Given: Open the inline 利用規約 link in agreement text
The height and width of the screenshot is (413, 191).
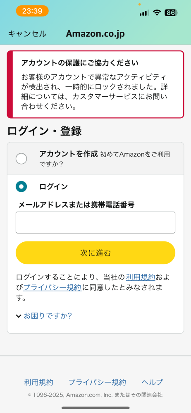Looking at the screenshot, I should click(x=141, y=277).
